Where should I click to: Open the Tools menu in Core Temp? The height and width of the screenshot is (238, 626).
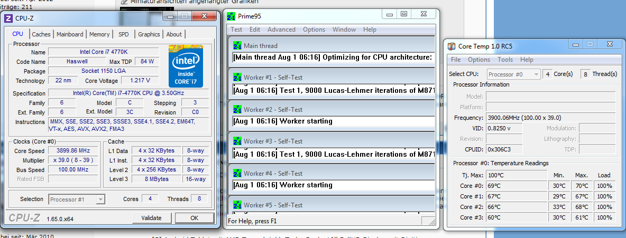[505, 60]
